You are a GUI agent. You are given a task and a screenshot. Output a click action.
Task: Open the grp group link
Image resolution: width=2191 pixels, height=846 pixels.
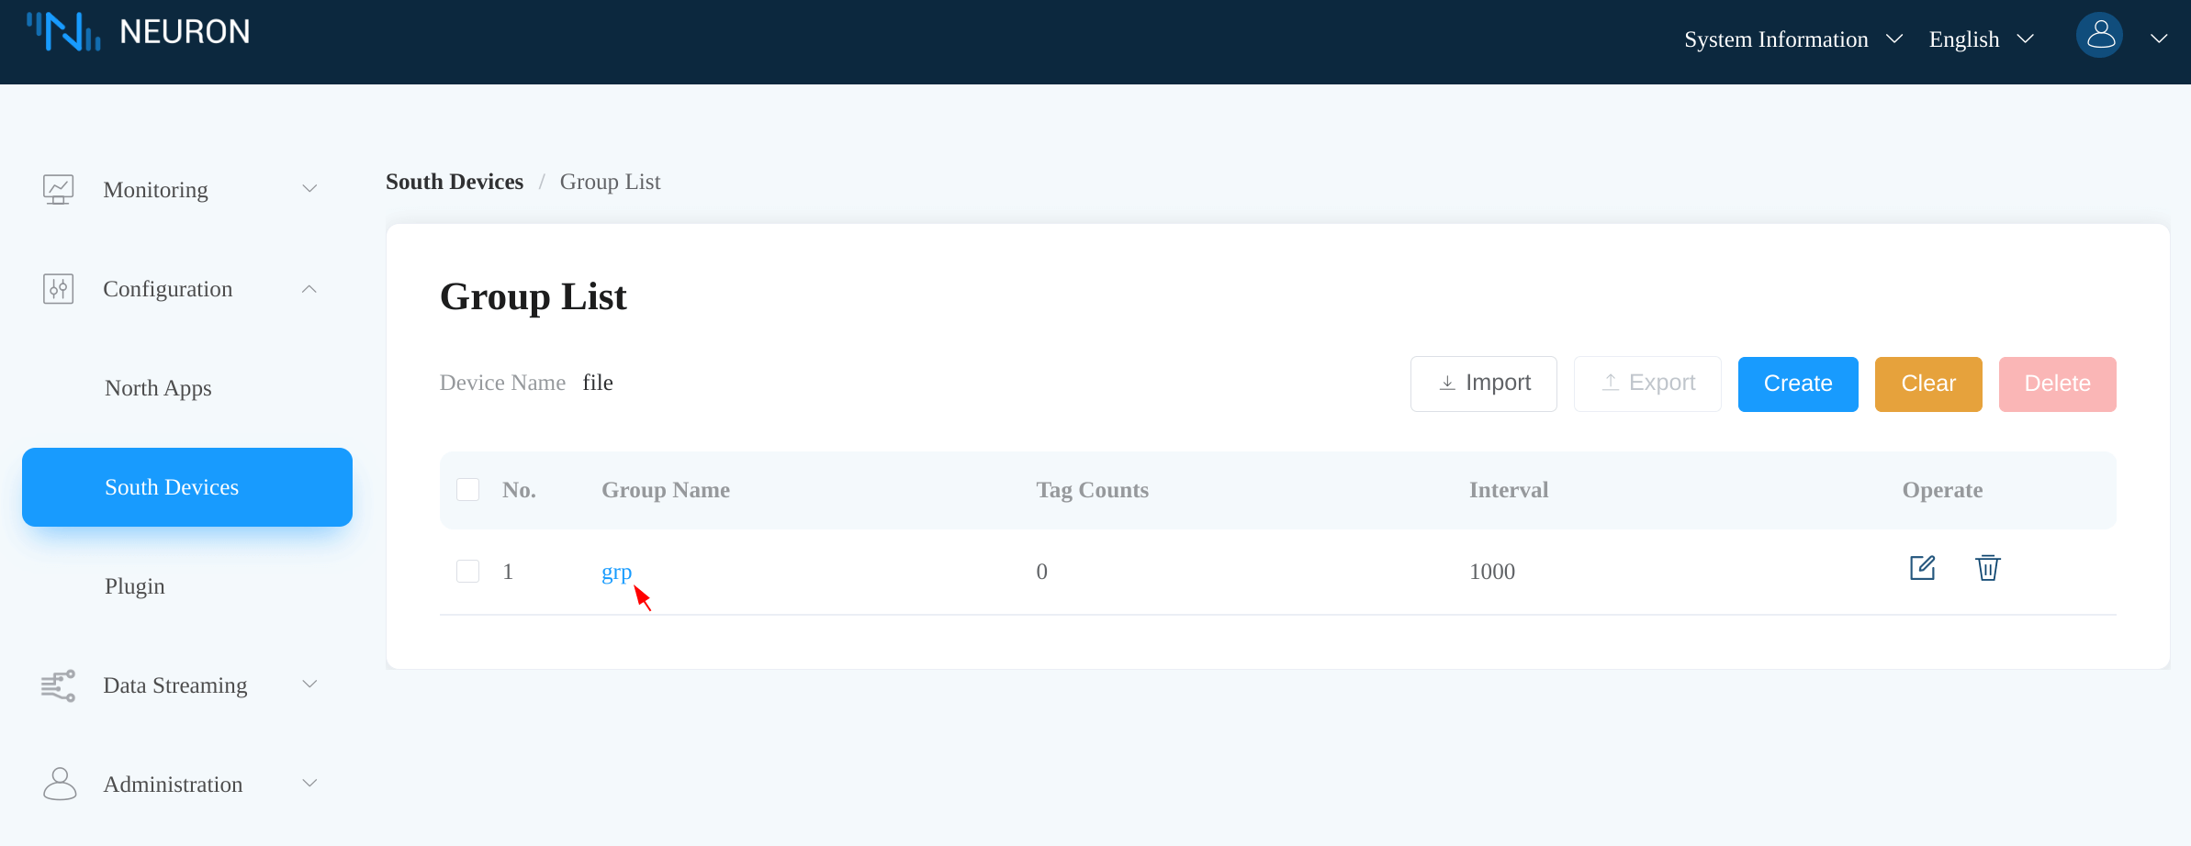[615, 572]
